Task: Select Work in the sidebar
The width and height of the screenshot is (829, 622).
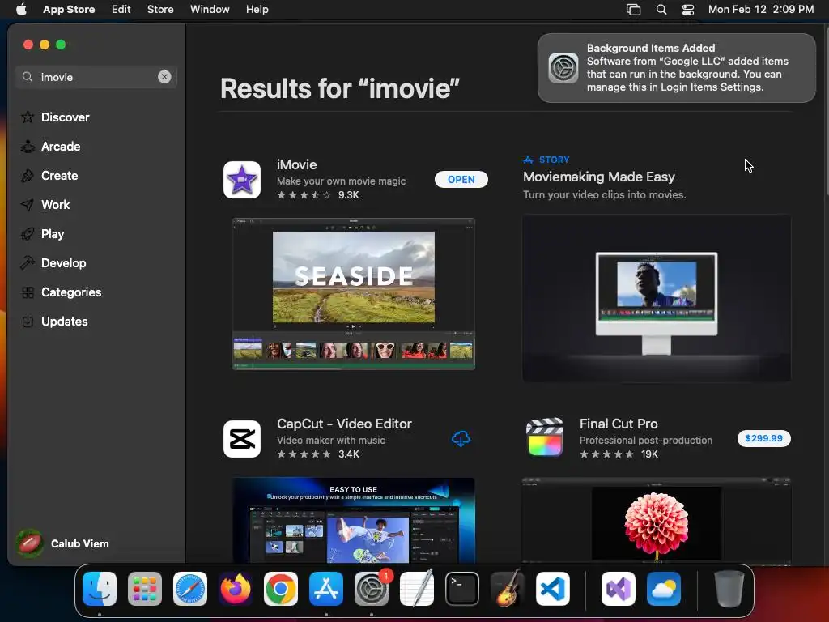Action: pos(96,204)
